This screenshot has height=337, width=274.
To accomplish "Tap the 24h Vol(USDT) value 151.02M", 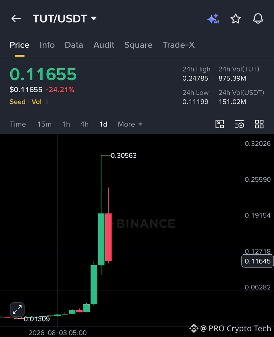I will pos(232,102).
